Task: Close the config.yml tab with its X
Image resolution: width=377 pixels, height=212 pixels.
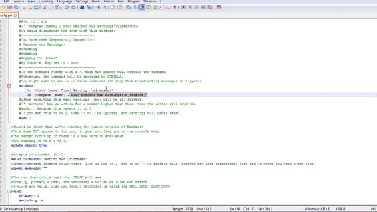Action: pos(15,15)
